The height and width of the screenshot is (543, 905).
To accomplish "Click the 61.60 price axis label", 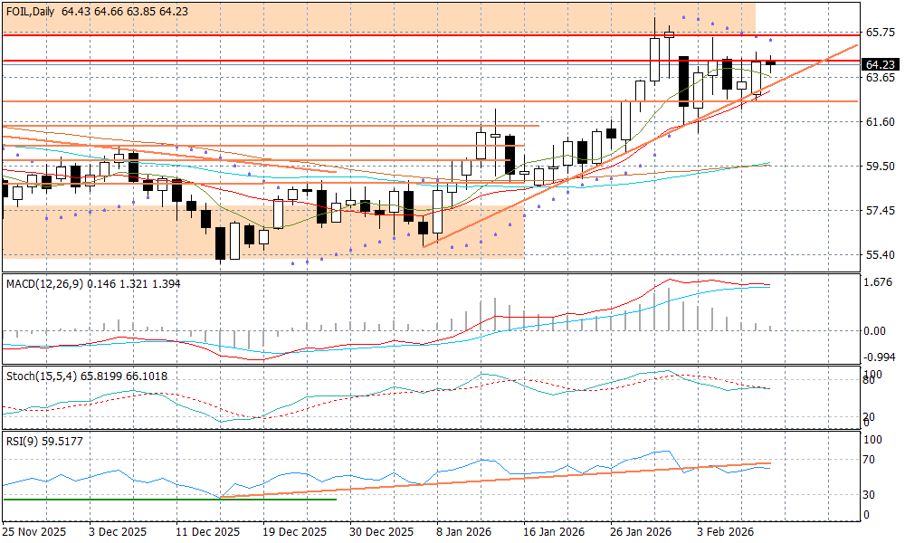I will [881, 122].
